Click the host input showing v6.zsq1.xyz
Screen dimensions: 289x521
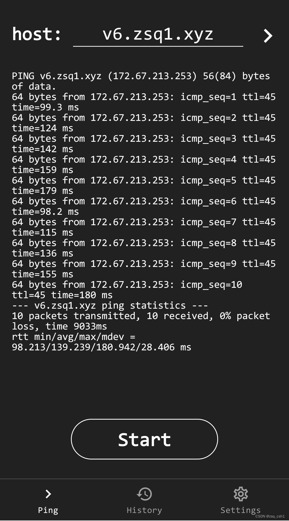click(158, 35)
